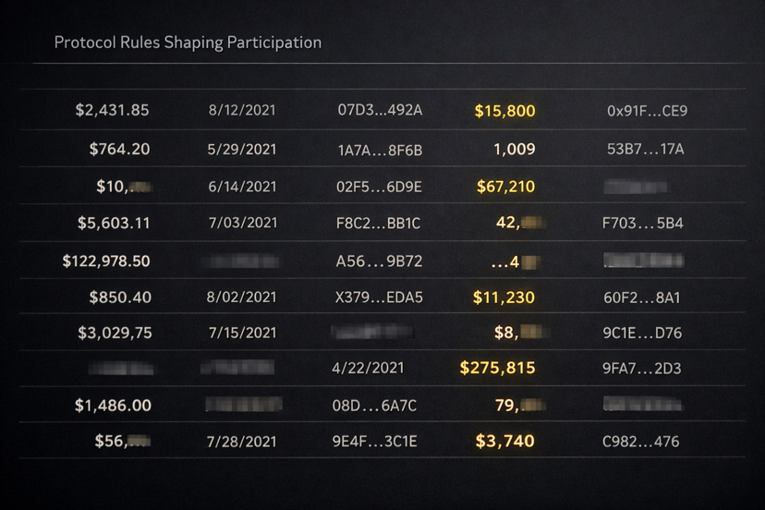Select the highlighted $15,800 value
Image resolution: width=765 pixels, height=510 pixels.
pos(505,111)
